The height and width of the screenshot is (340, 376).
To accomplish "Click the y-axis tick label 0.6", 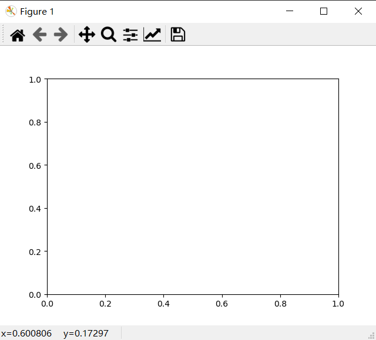I will pos(35,166).
